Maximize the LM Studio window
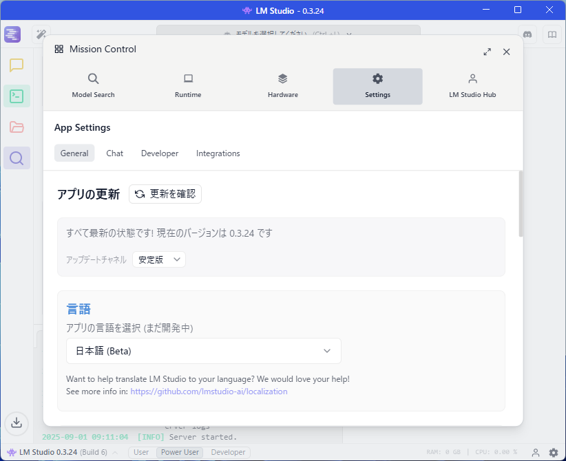This screenshot has height=461, width=566. click(x=518, y=10)
